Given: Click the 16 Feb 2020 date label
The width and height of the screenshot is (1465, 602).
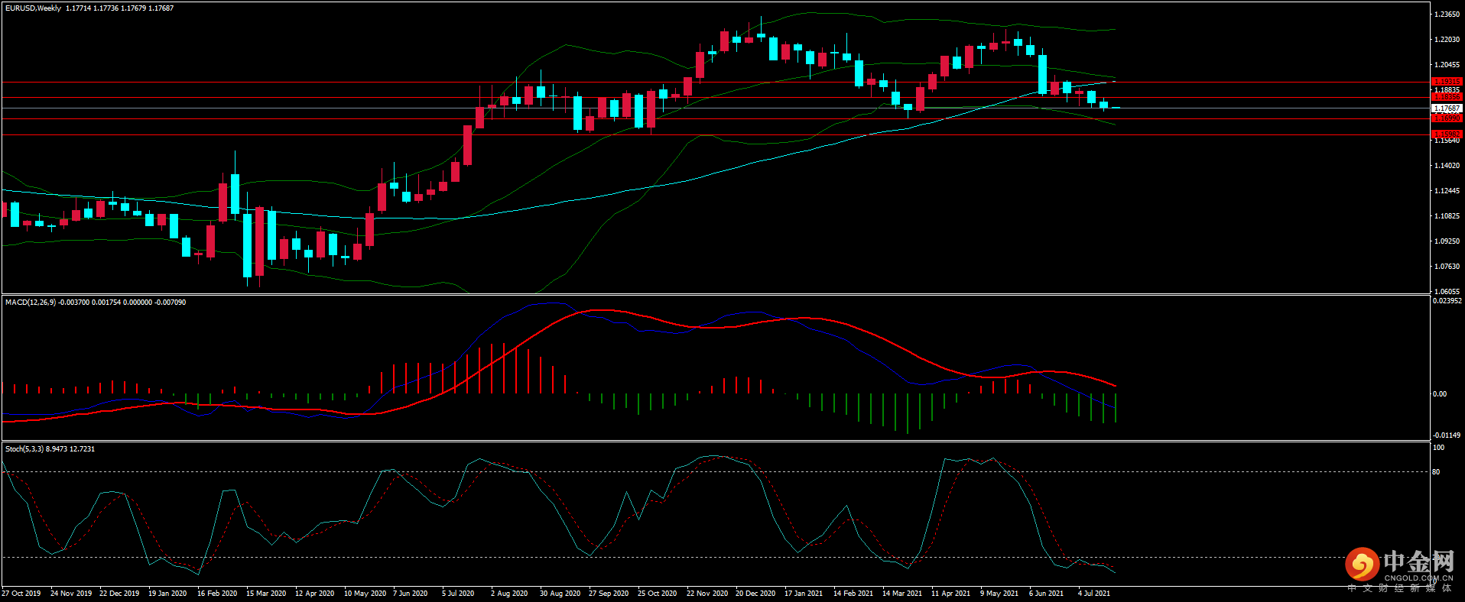Looking at the screenshot, I should tap(217, 594).
